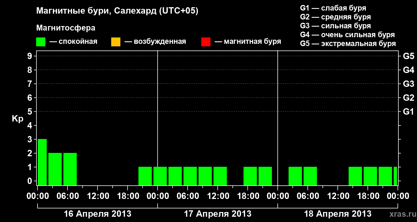This screenshot has width=417, height=222.
Task: Click the tall Kp 3 bar on 16 April
Action: coord(42,162)
